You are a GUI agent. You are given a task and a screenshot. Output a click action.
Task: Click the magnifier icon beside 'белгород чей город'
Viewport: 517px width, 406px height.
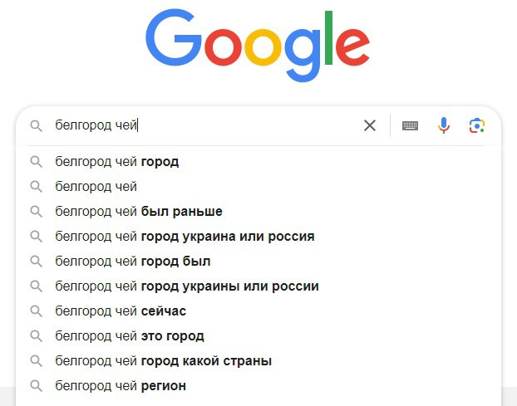pyautogui.click(x=36, y=162)
